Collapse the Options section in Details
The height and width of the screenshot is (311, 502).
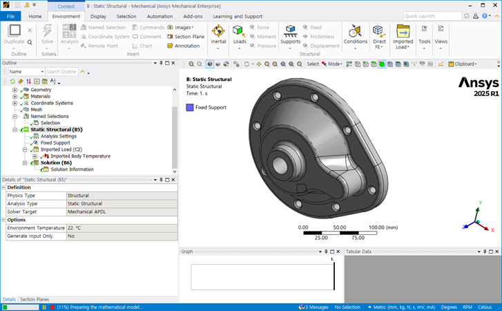[x=3, y=220]
